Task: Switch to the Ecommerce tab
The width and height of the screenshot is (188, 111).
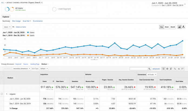Action: 38,21
